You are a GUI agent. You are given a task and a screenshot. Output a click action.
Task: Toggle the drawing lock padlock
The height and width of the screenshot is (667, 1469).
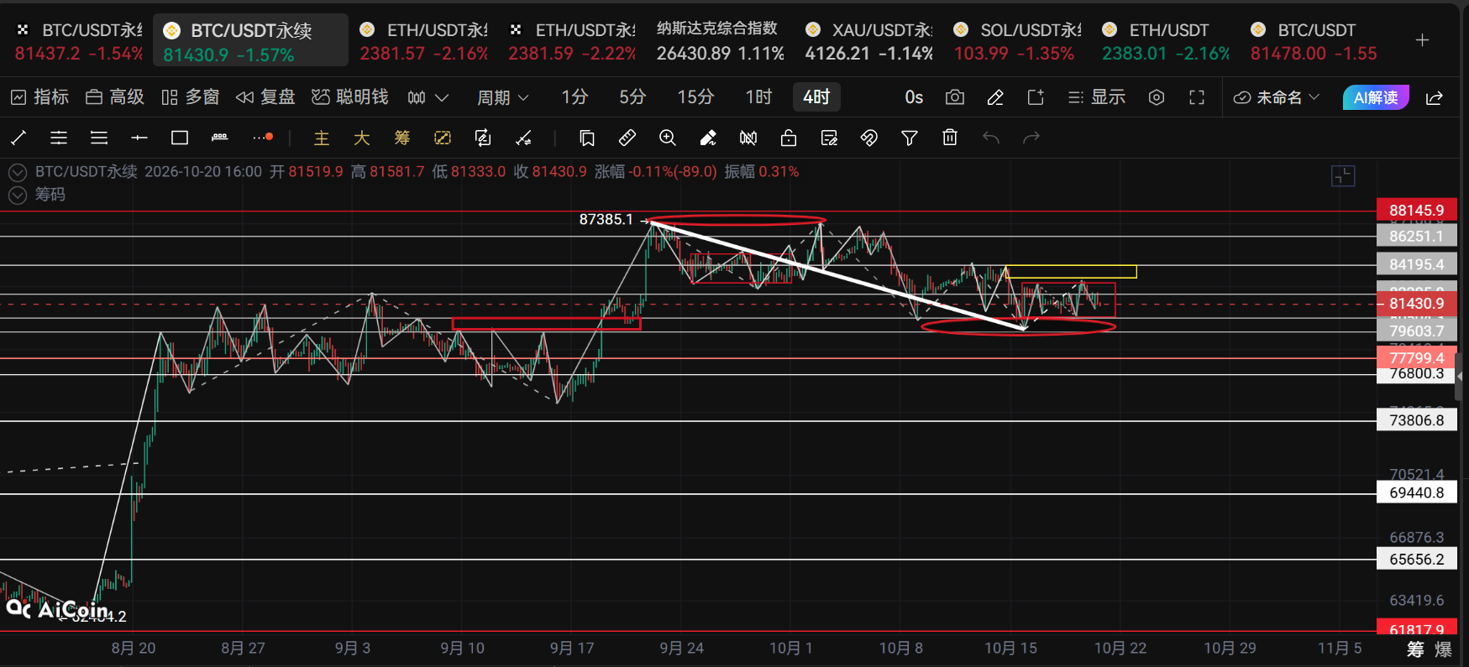[789, 138]
